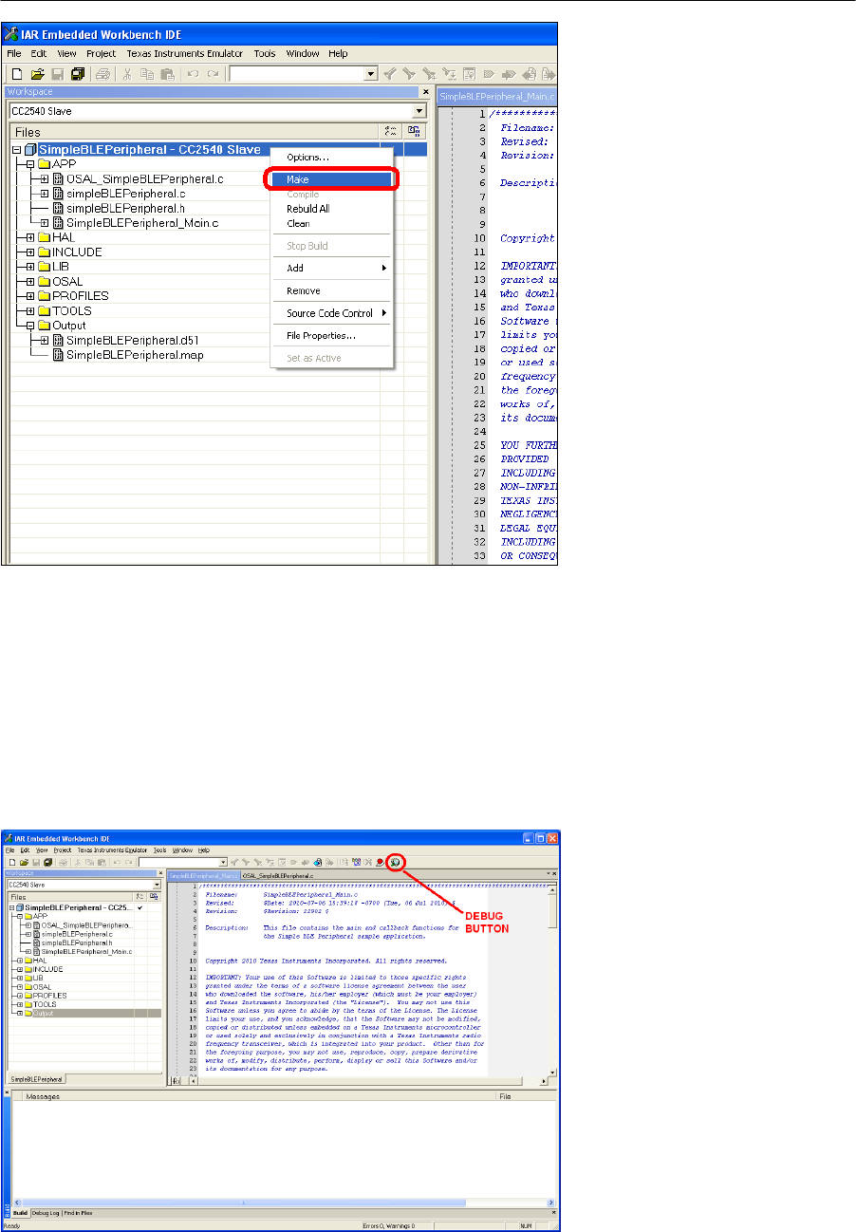Viewport: 856px width, 1232px height.
Task: Open Texas Instruments Emulator menu in window with context menu
Action: click(185, 54)
